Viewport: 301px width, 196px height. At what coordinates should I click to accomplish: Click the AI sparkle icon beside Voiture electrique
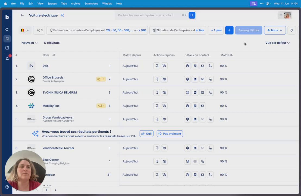click(x=62, y=15)
